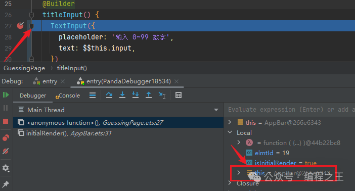Select isInitialRender = true variable
The width and height of the screenshot is (355, 191).
(x=281, y=163)
